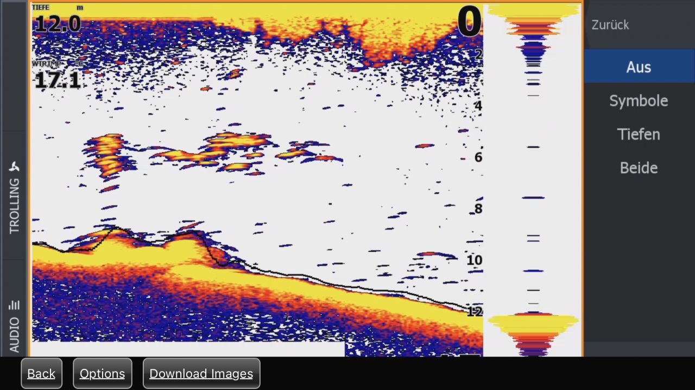Click the Back link

(x=41, y=374)
